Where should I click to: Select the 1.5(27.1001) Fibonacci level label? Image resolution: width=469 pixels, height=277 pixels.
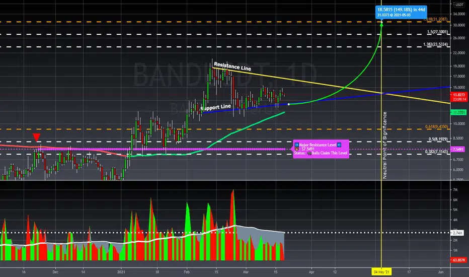(437, 32)
